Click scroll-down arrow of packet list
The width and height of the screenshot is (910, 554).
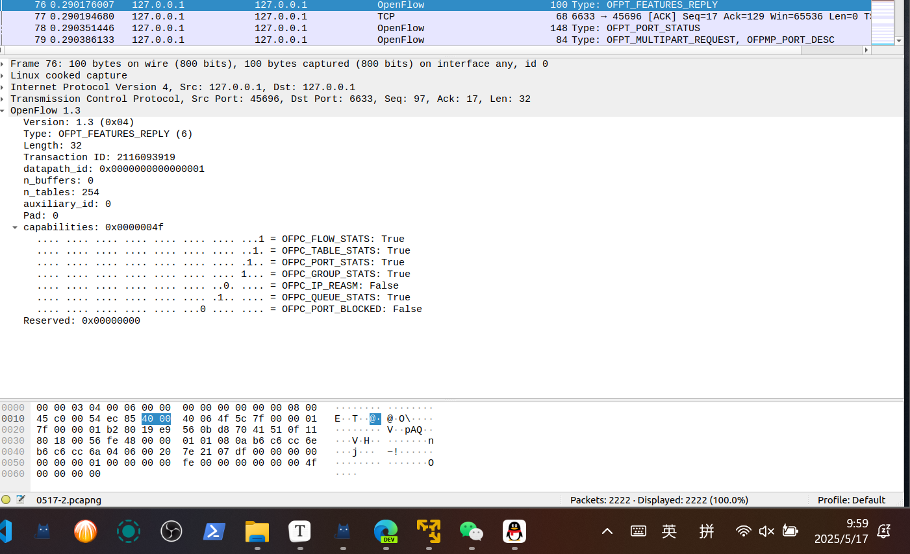click(899, 40)
